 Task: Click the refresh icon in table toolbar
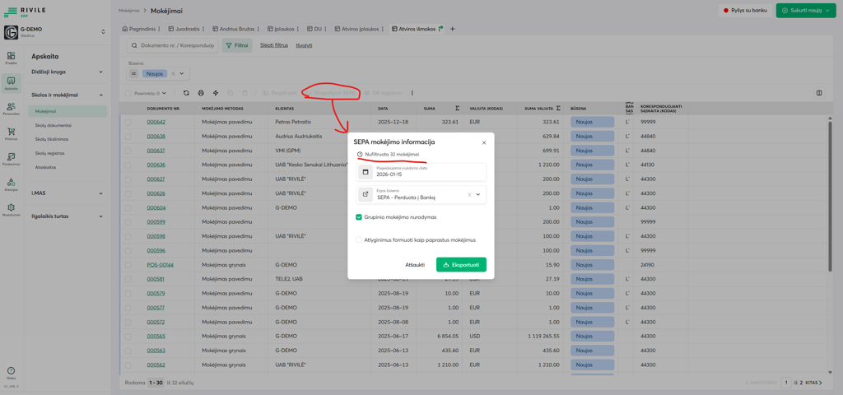click(x=186, y=93)
